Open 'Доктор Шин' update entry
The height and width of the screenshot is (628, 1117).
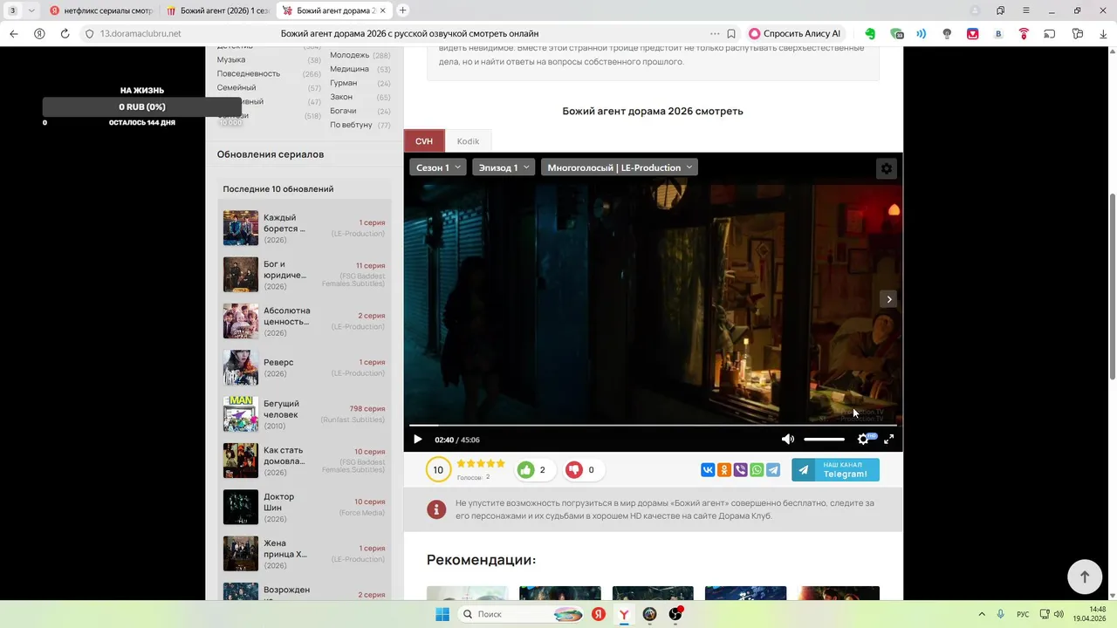(x=305, y=507)
